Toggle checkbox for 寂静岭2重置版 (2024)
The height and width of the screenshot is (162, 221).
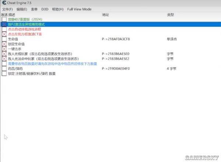point(4,19)
